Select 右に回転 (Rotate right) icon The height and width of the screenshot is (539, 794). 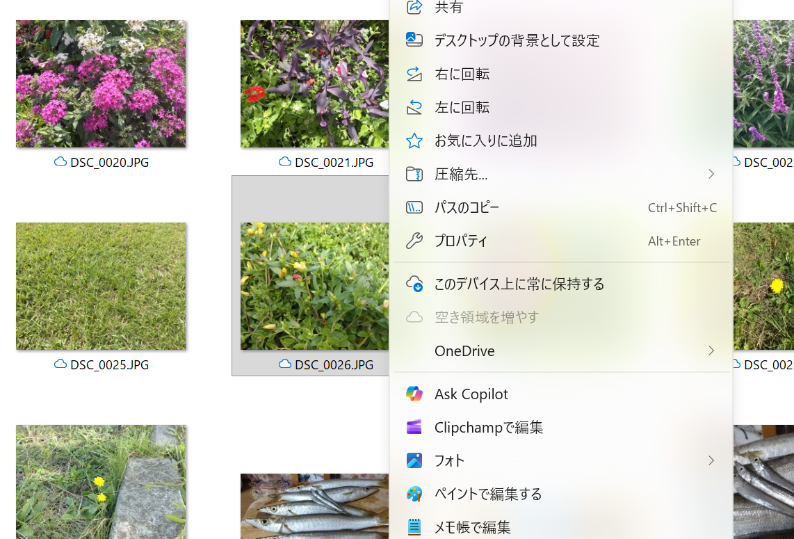[x=414, y=74]
